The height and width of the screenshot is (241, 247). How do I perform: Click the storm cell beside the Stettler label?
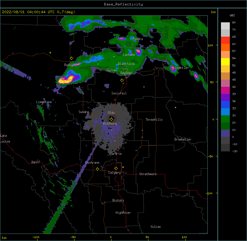click(173, 68)
